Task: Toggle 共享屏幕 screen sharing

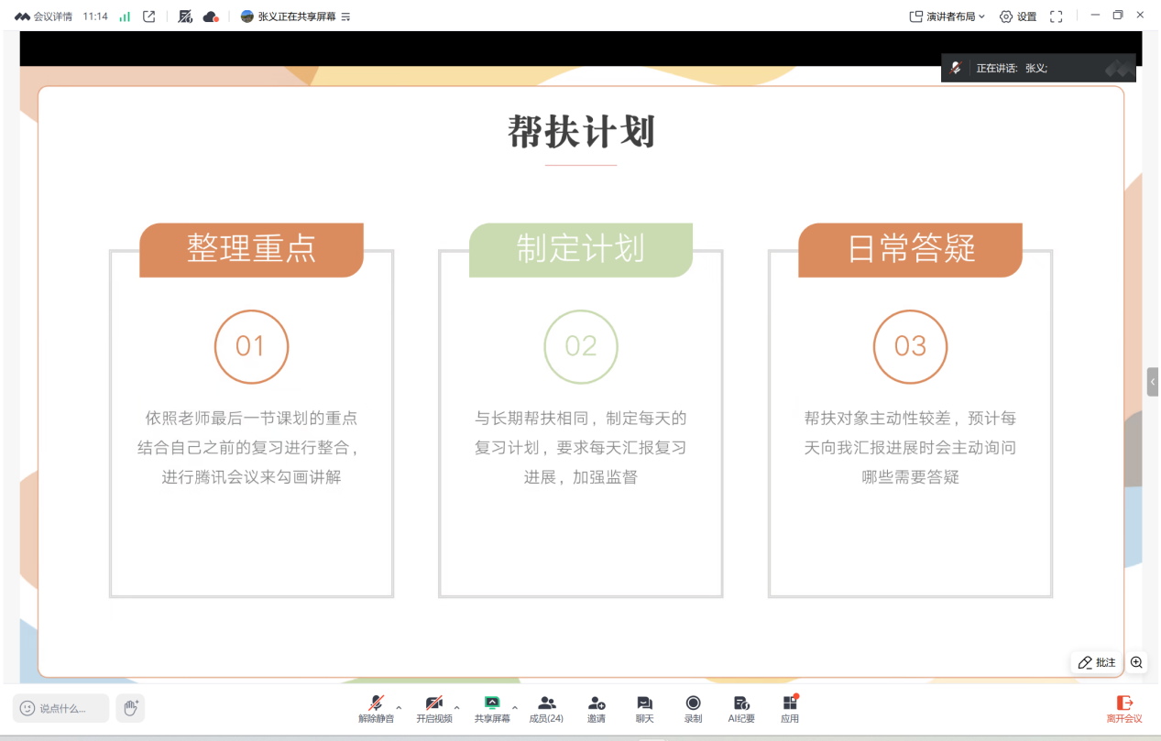Action: pyautogui.click(x=492, y=708)
